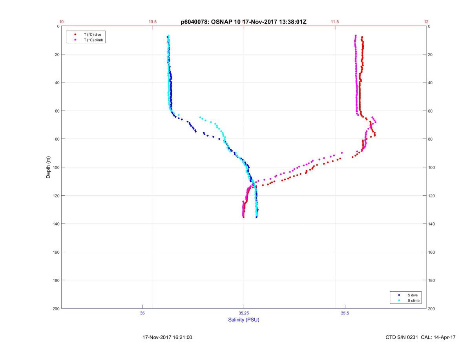
Task: Click the magenta marker for T climb legend
Action: point(75,40)
